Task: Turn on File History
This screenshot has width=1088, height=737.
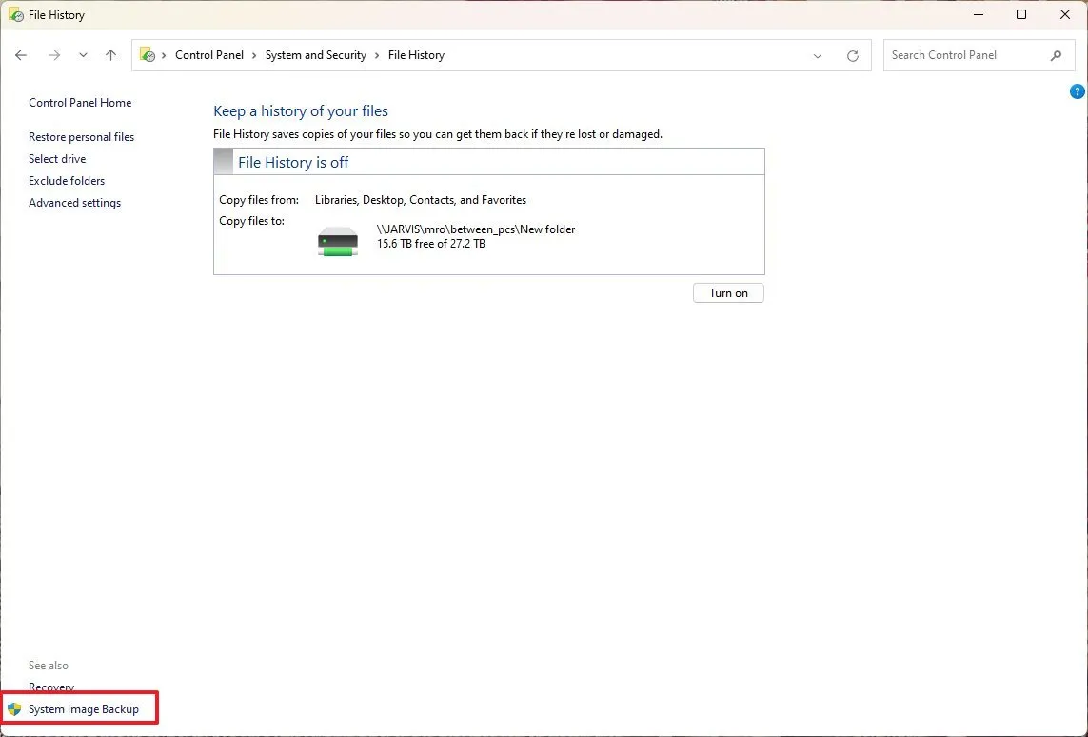Action: (727, 292)
